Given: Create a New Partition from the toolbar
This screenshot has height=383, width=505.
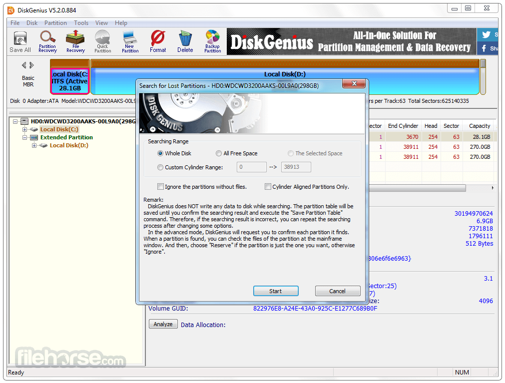Looking at the screenshot, I should pos(130,41).
